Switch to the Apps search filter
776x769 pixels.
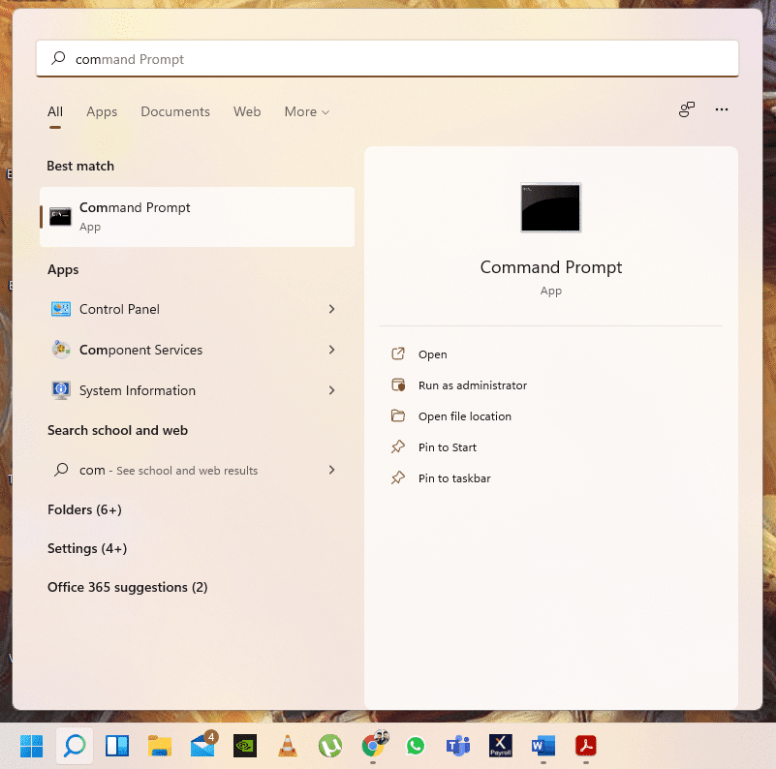[x=102, y=111]
